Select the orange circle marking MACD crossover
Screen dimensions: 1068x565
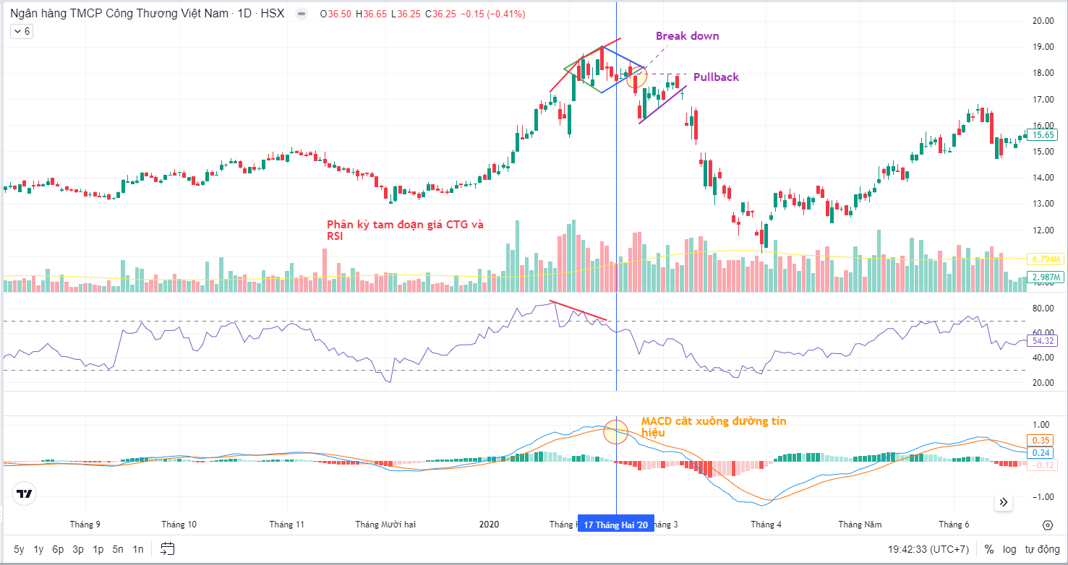coord(615,431)
